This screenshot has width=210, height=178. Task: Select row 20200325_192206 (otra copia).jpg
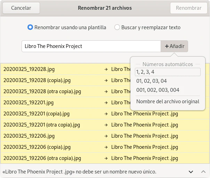click(52, 158)
